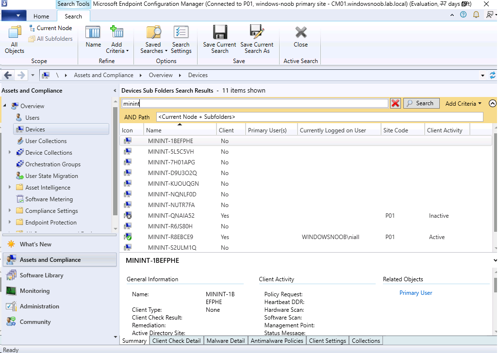Click Assets and Compliance breadcrumb

pyautogui.click(x=103, y=75)
